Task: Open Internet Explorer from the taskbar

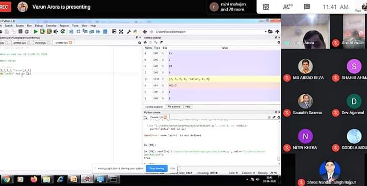Action: (60, 179)
